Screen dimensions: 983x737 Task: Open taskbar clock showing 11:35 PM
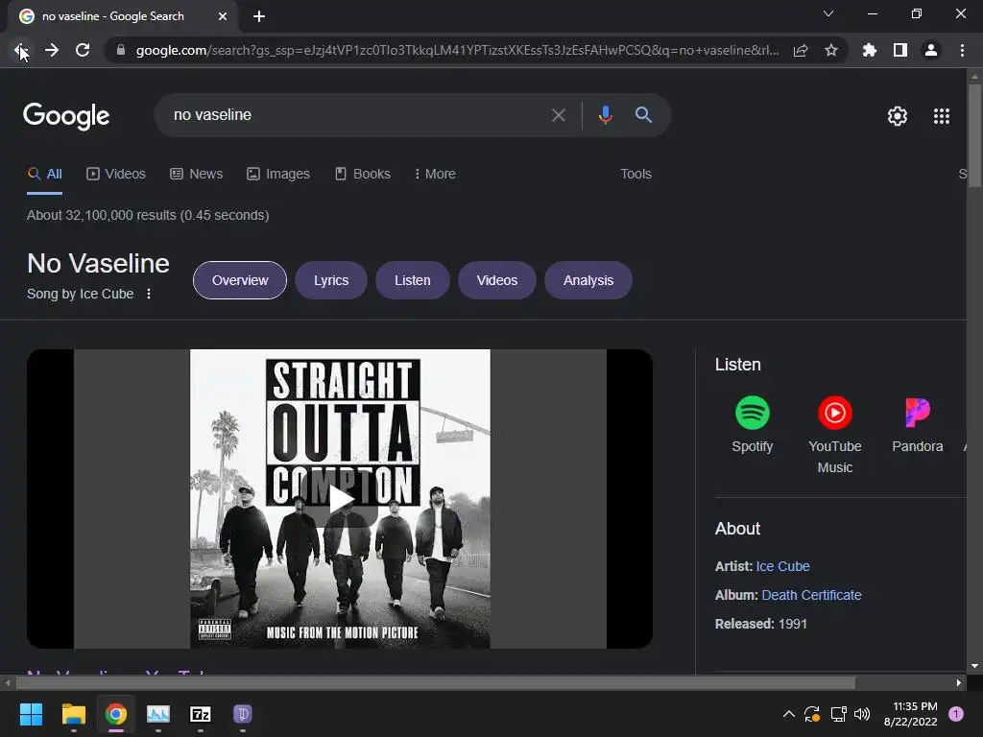tap(911, 714)
